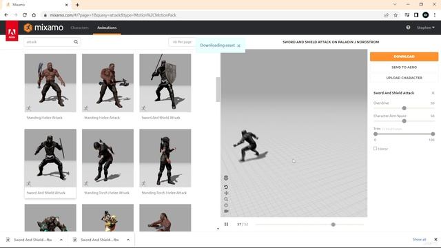Open the second Sword And Shield fbx download
The height and width of the screenshot is (248, 441).
point(99,240)
